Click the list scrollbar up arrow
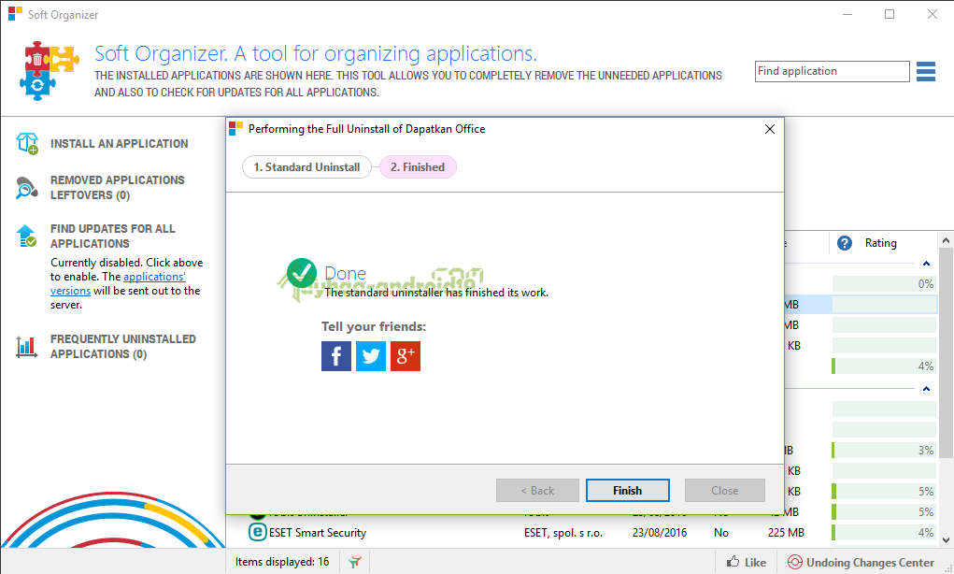This screenshot has width=954, height=574. [946, 240]
